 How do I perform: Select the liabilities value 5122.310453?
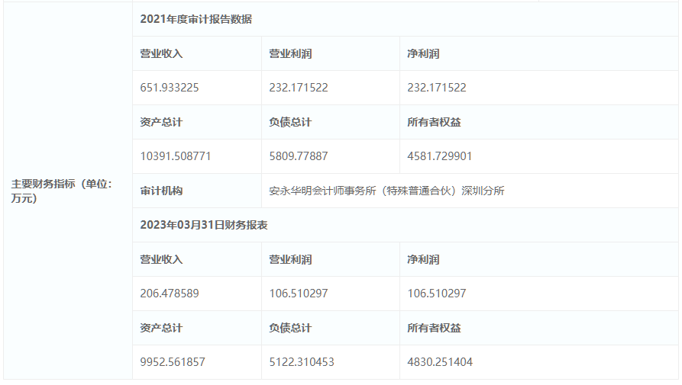302,362
